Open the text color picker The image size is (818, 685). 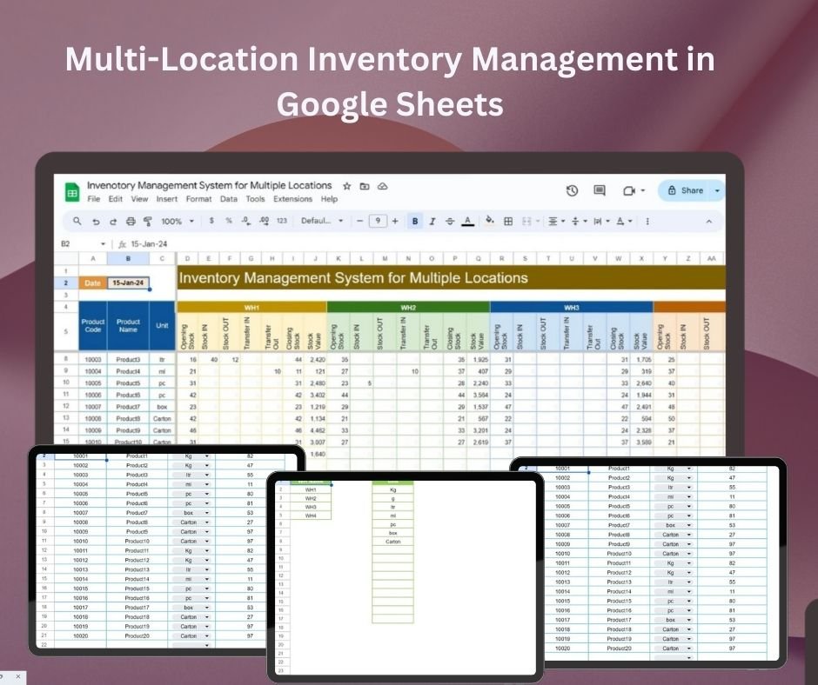pos(468,222)
